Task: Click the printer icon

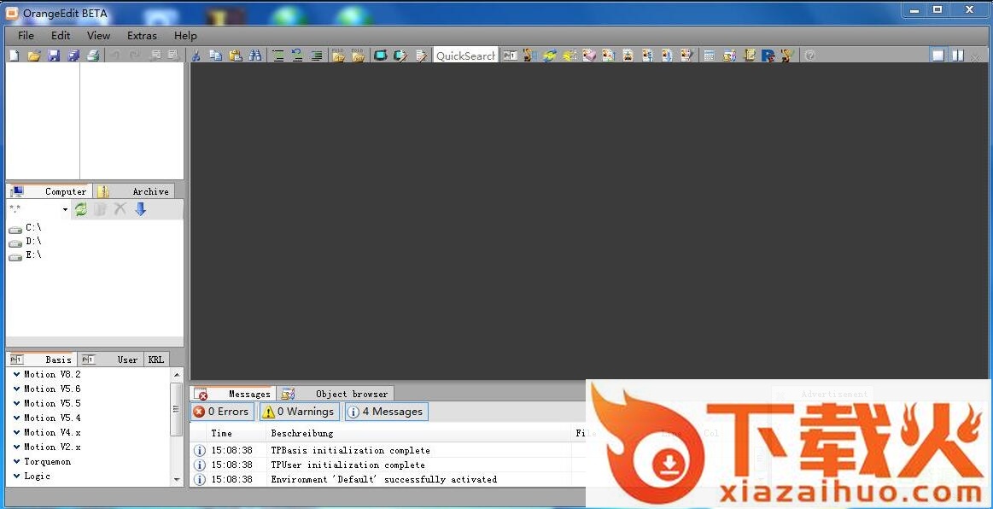Action: coord(93,56)
